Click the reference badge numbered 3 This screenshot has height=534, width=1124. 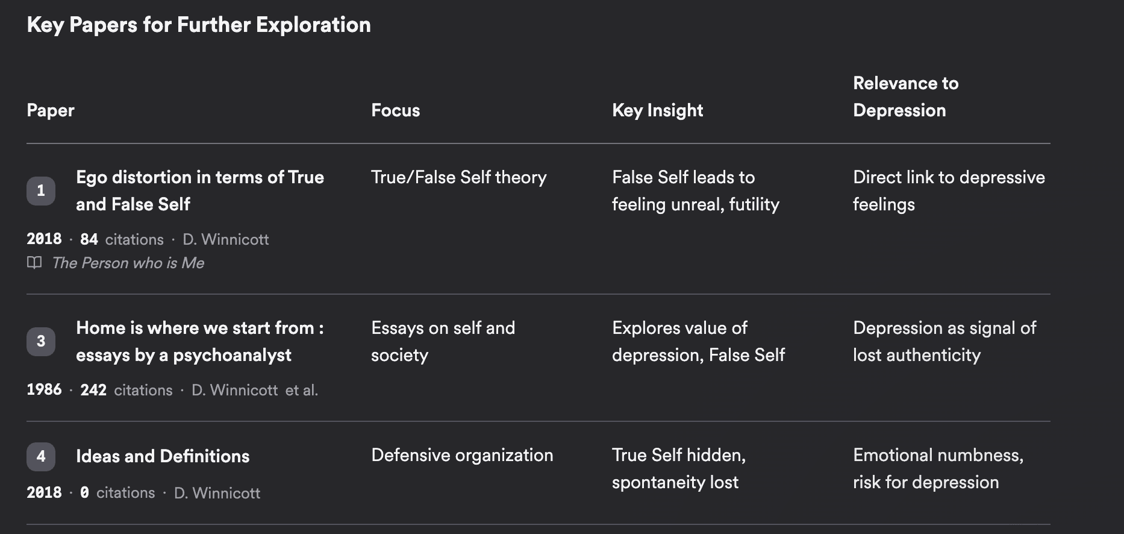[x=41, y=342]
